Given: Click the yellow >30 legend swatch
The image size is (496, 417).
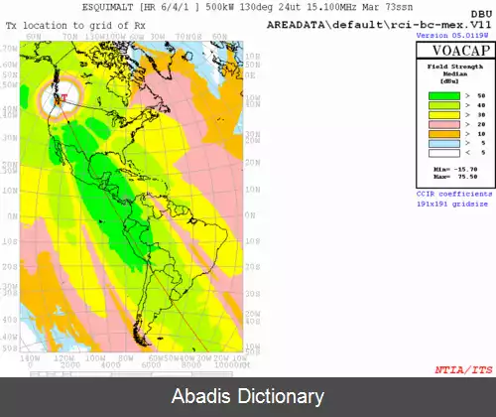Looking at the screenshot, I should point(444,115).
